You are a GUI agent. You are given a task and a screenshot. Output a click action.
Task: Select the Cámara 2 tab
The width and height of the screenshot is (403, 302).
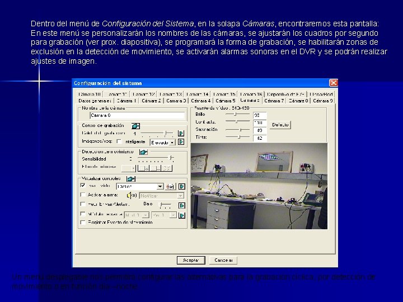151,101
